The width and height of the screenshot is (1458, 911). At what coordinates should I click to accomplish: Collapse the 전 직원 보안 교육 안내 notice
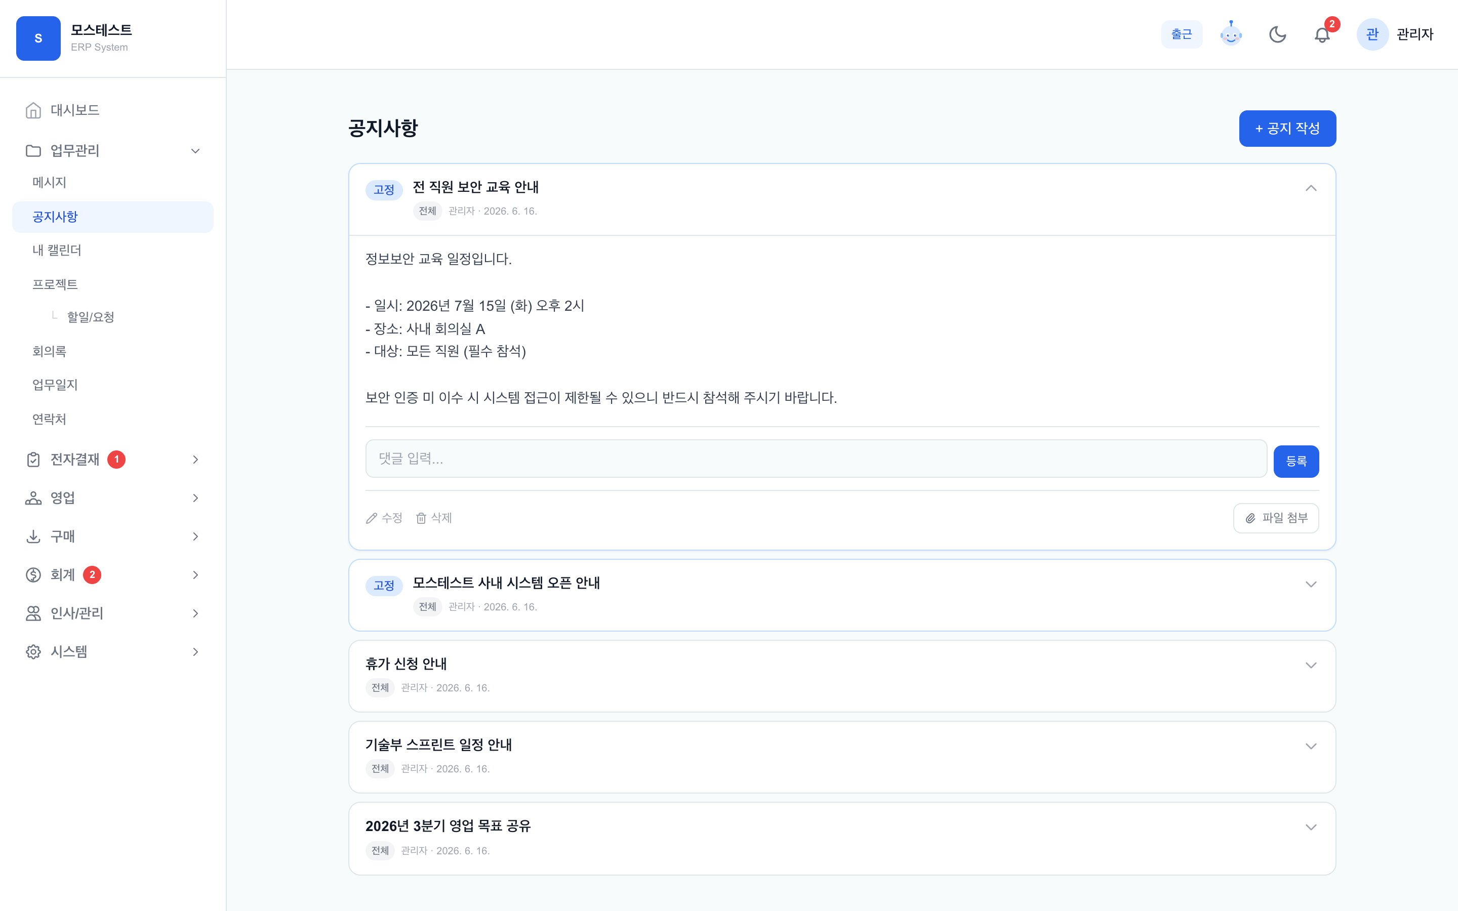point(1310,189)
